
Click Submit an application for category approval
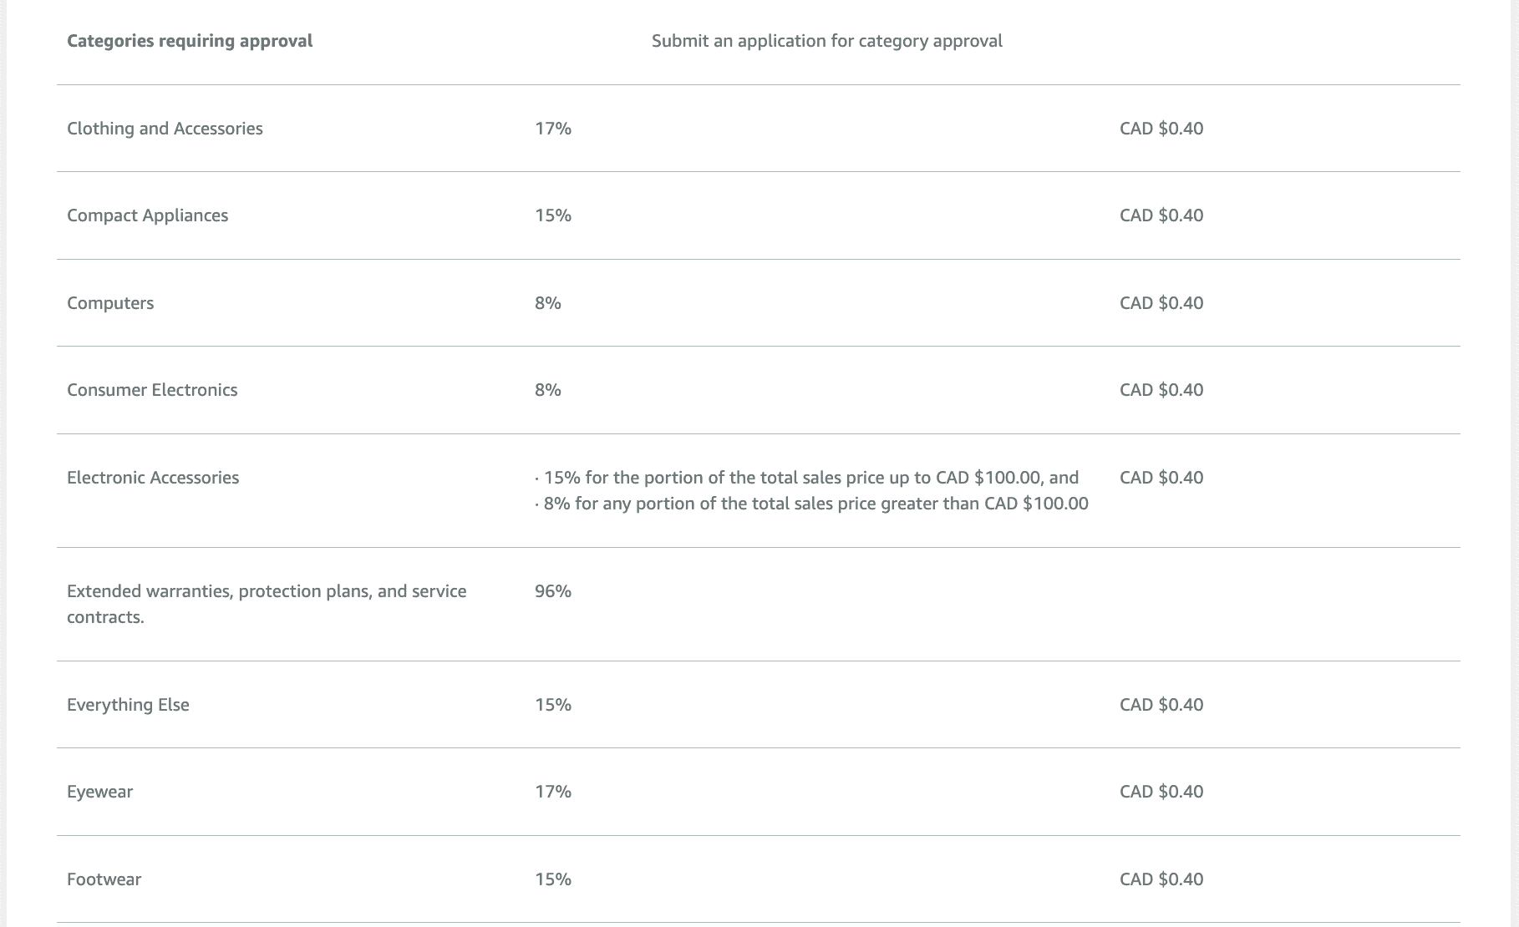826,41
